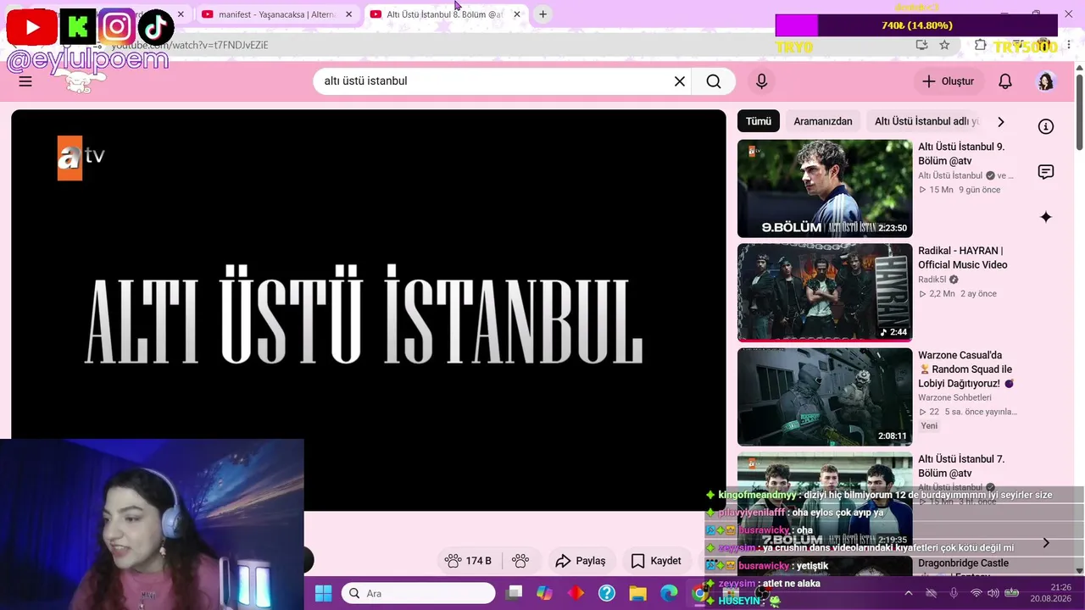Close the manifest - Yaşanacaksa tab
This screenshot has height=610, width=1085.
click(x=348, y=14)
